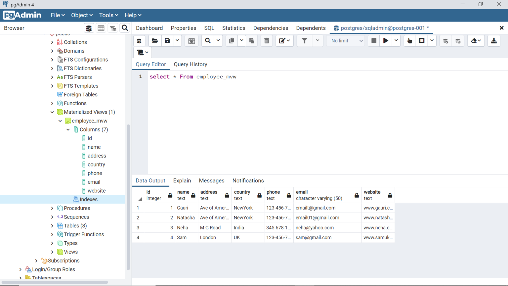Rollback the transaction using the rollback icon
This screenshot has width=508, height=286.
[458, 40]
